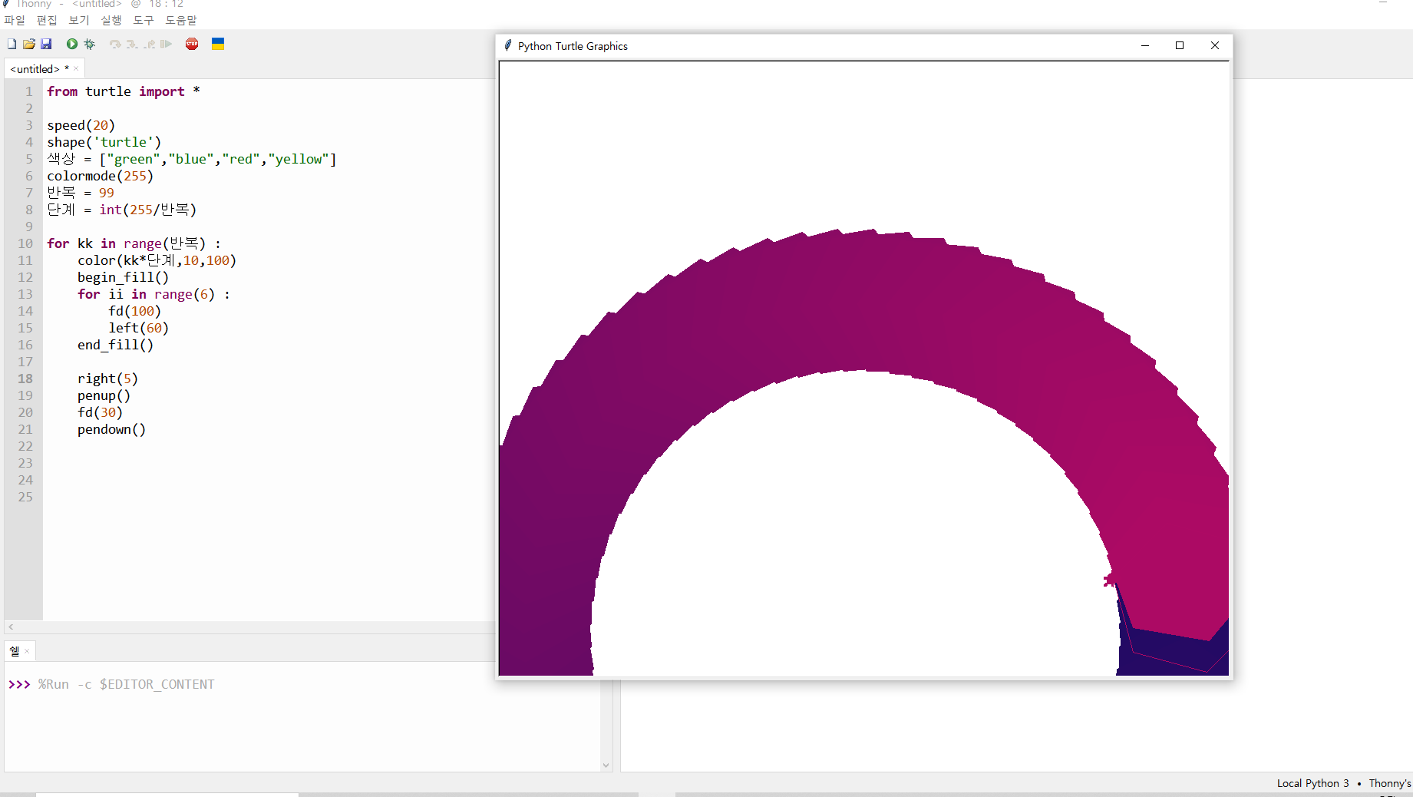Click "shape('turtle')" on line 4
Screen dimensions: 1413x797
pos(104,142)
